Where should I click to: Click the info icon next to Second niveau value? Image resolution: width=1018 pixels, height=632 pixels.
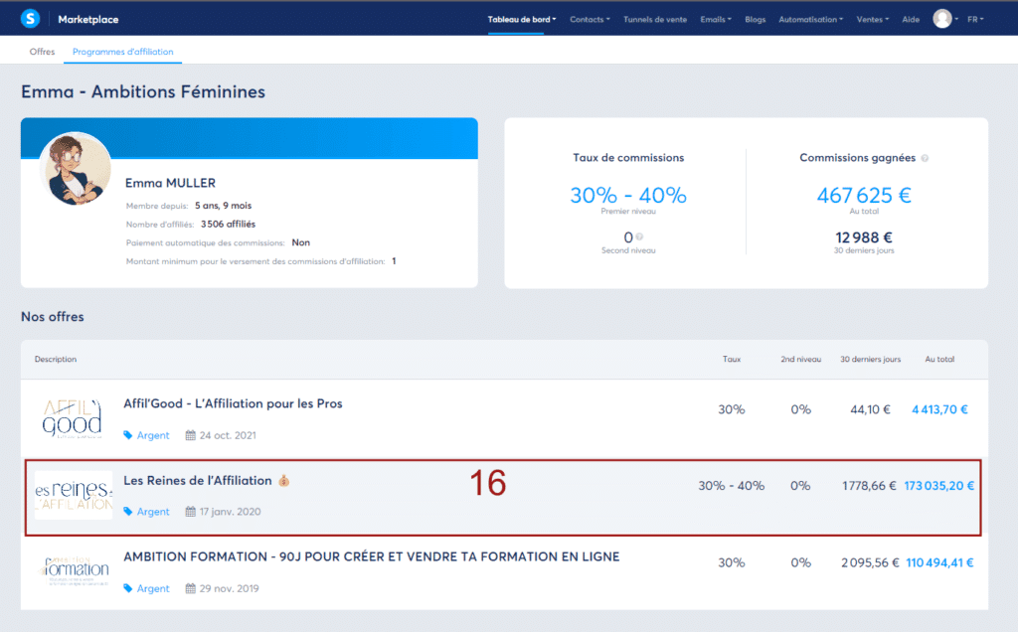(x=639, y=237)
